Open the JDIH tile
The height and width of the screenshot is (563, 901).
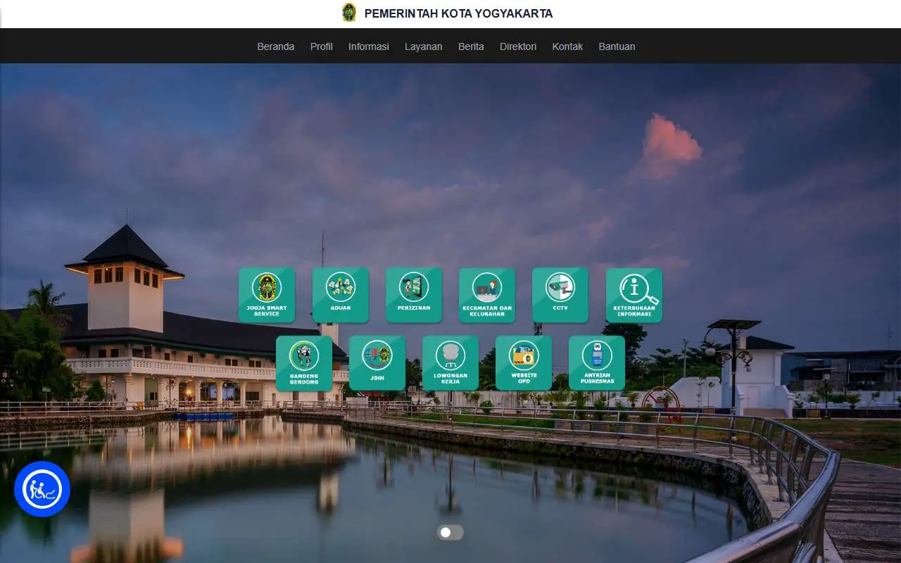tap(377, 363)
